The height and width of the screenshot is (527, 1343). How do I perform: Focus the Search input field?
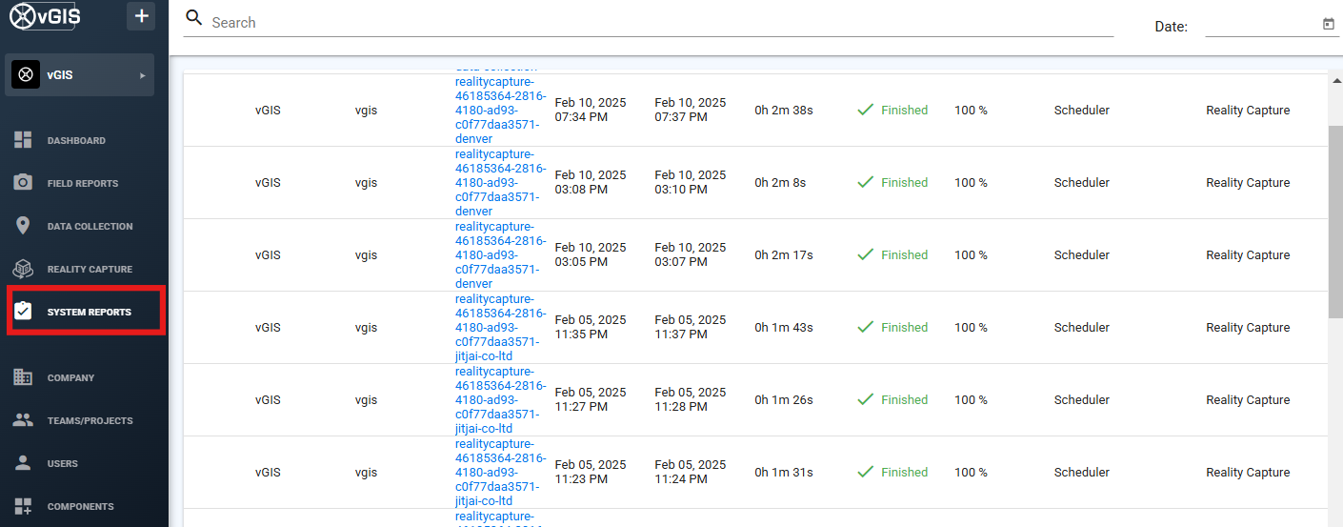coord(662,22)
